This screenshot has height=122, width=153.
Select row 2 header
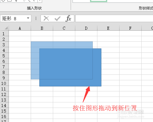(x=4, y=39)
